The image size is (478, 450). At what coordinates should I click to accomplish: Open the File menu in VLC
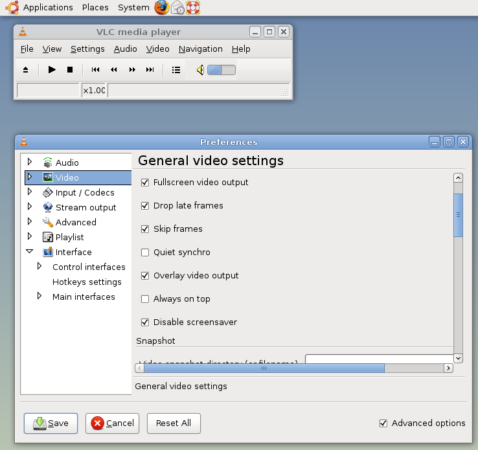click(x=27, y=49)
